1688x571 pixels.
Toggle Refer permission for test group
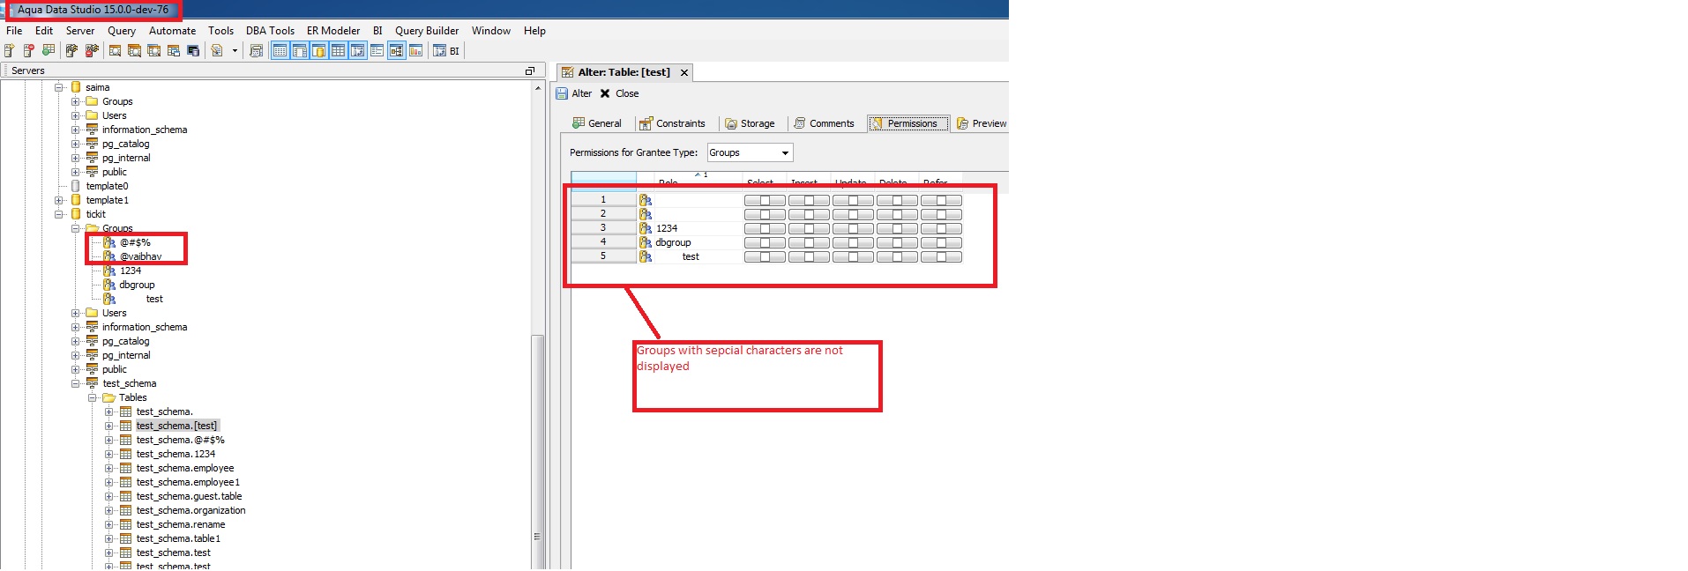click(941, 256)
